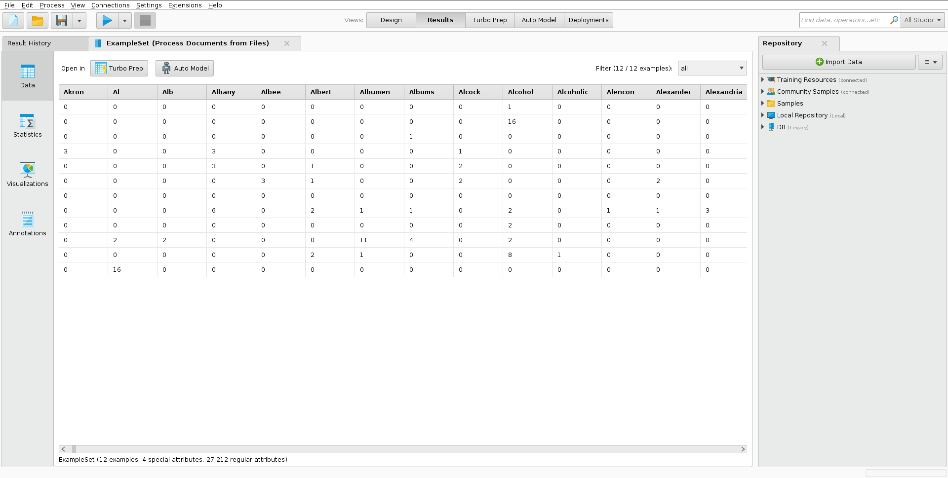This screenshot has height=478, width=948.
Task: Run the process with the play button
Action: tap(107, 20)
